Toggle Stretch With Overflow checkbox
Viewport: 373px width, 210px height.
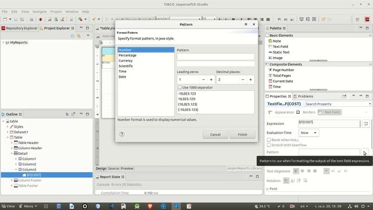coord(269,145)
